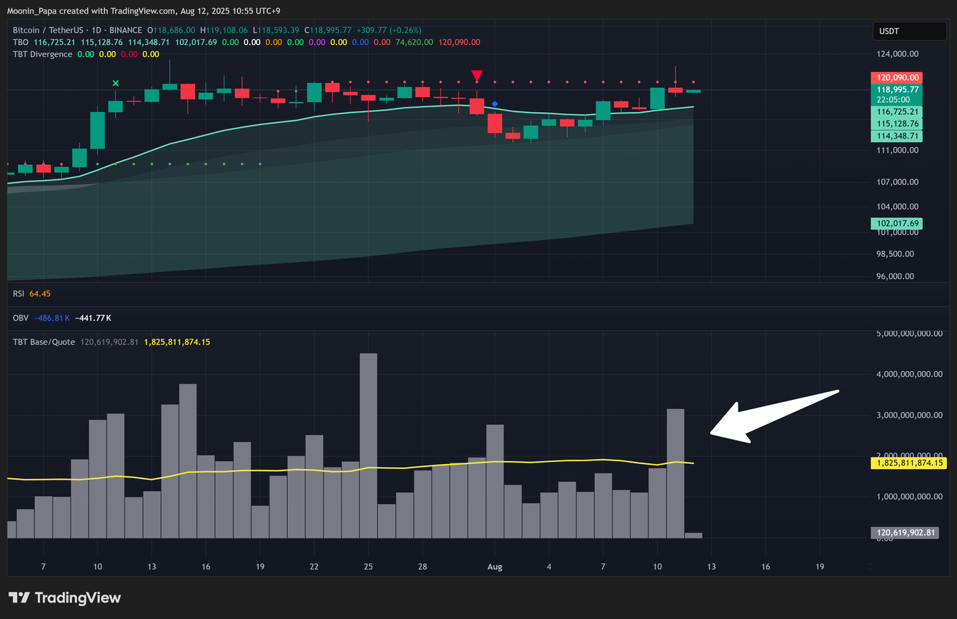Select the green X buy marker on chart

[x=115, y=84]
